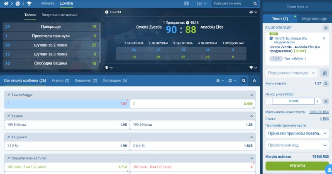332x174 pixels.
Task: Increase stake with the plus button
Action: (317, 101)
